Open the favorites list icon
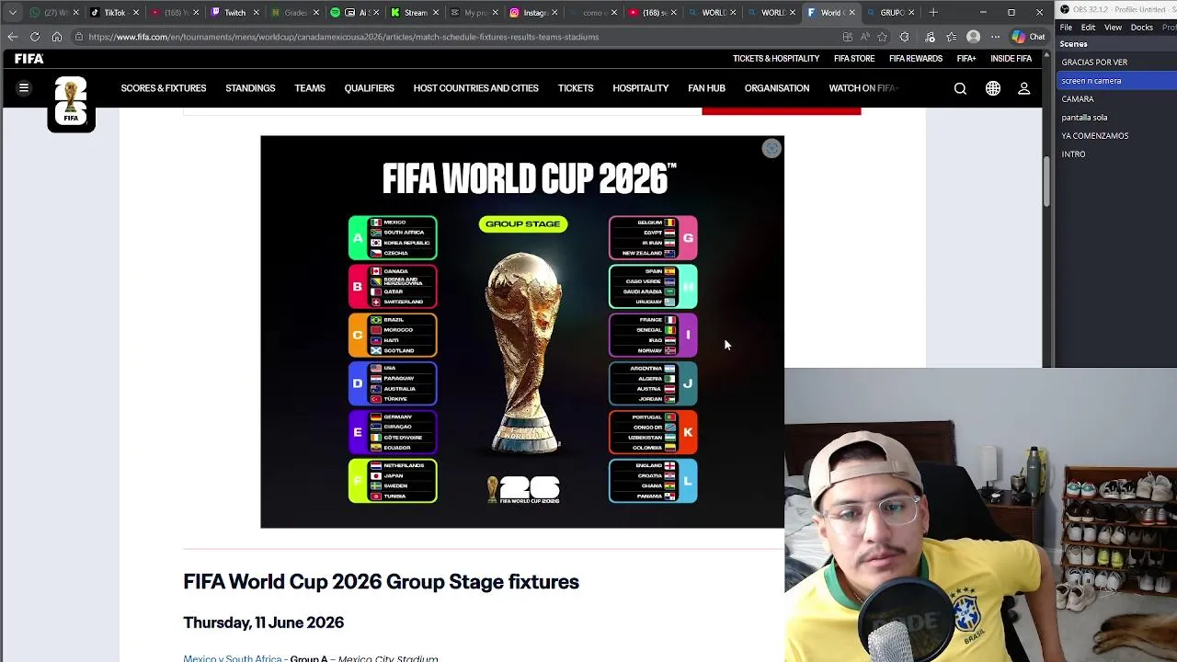Screen dimensions: 1177x662 [x=951, y=37]
